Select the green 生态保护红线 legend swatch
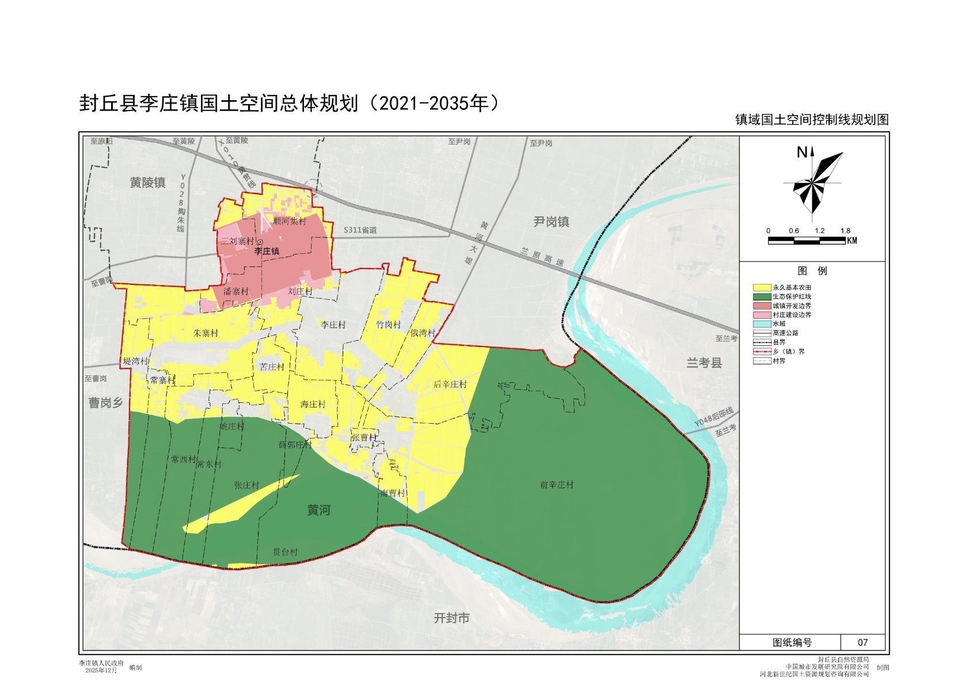 (x=762, y=296)
